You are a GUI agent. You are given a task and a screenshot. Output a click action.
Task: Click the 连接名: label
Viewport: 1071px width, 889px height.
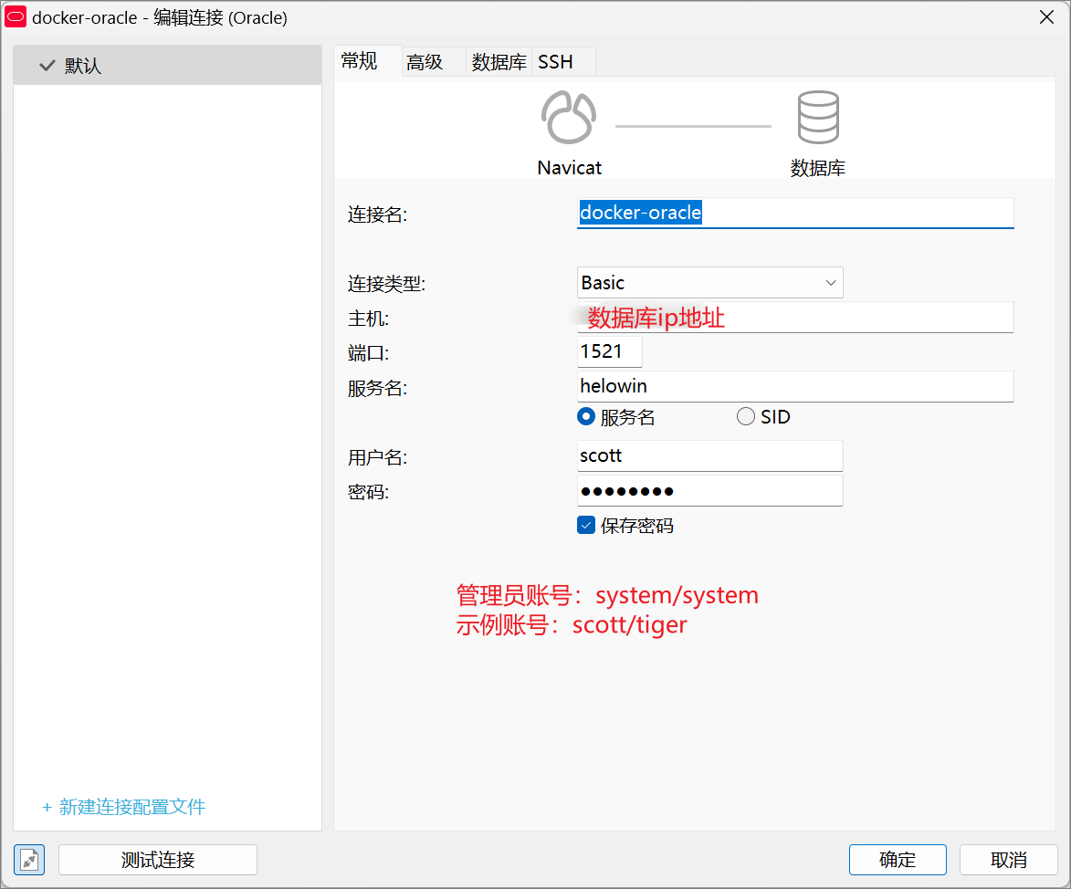pos(377,214)
